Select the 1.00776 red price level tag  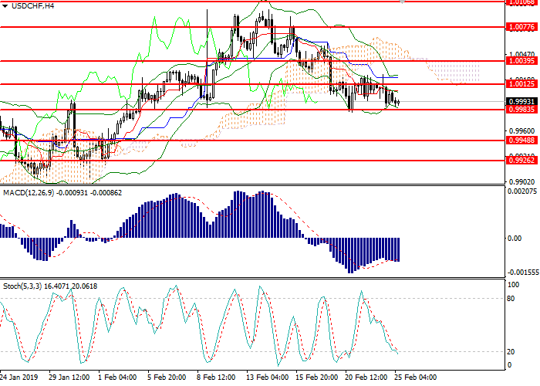[x=521, y=27]
